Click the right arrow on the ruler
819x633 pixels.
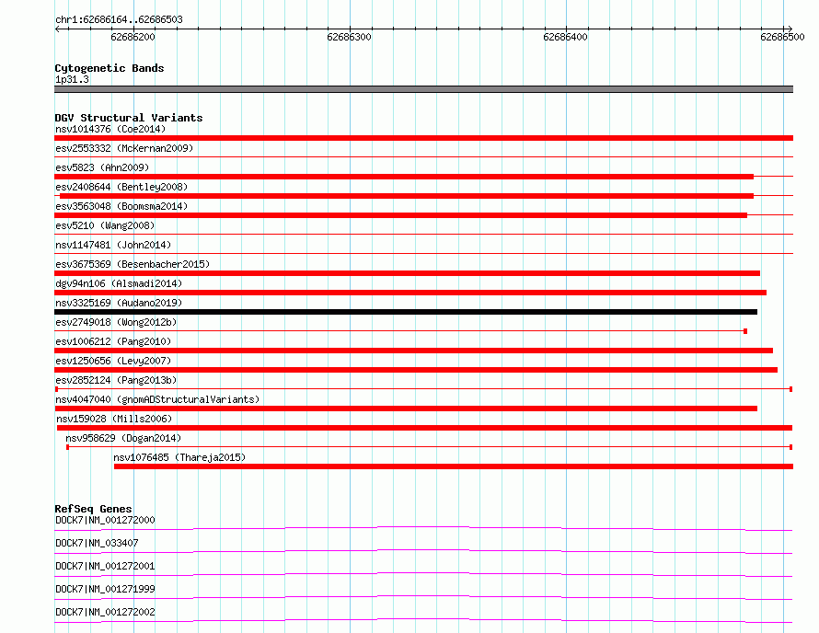[x=790, y=29]
